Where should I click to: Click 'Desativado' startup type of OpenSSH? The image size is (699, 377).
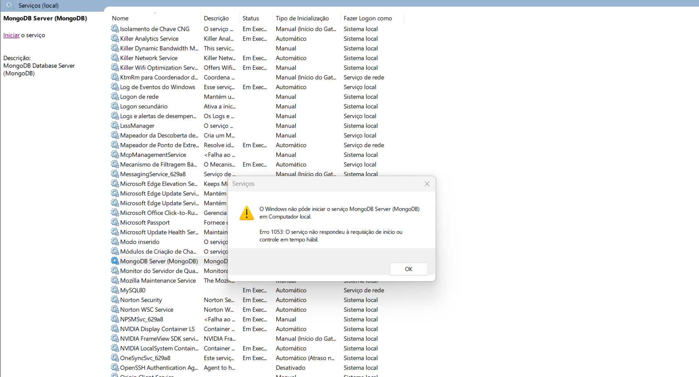[x=290, y=368]
